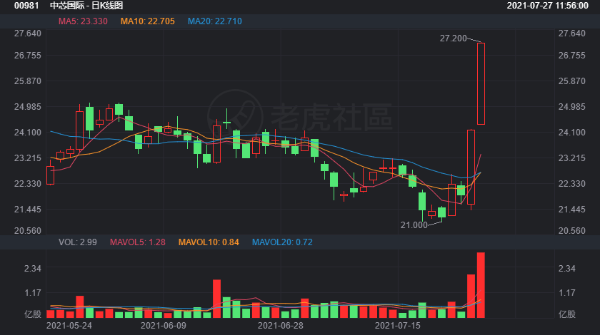
Task: Jump to the 2021-06-28 date marker
Action: tap(280, 325)
